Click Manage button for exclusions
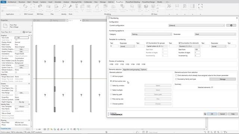The height and width of the screenshot is (134, 239). (223, 79)
